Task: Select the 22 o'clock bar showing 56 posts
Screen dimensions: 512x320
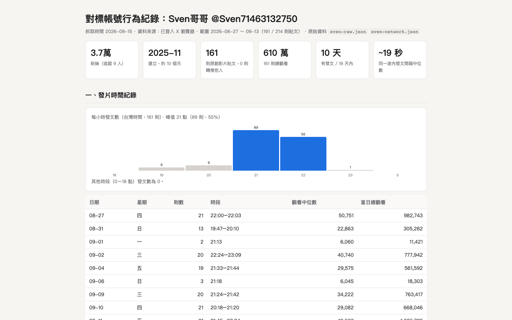Action: [303, 154]
